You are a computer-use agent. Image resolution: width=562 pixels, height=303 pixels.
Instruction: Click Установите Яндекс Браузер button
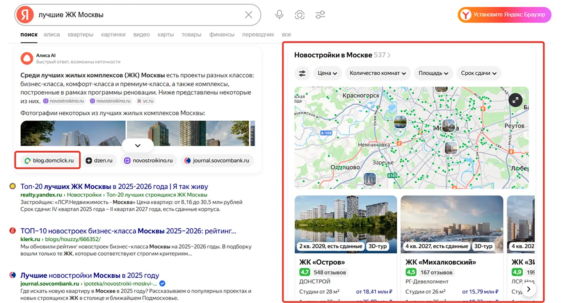[504, 15]
